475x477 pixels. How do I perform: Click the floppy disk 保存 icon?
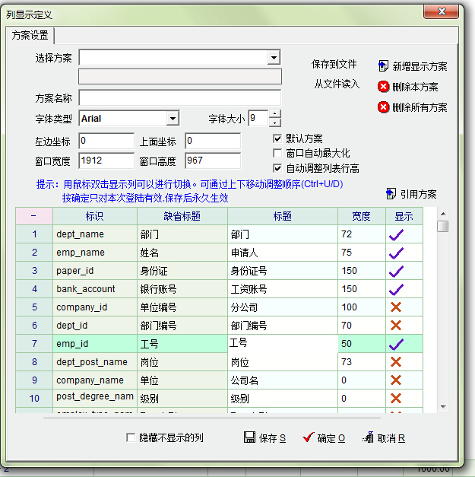pyautogui.click(x=249, y=437)
